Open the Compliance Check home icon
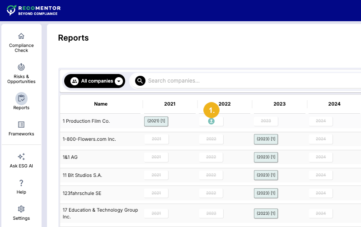 (21, 36)
